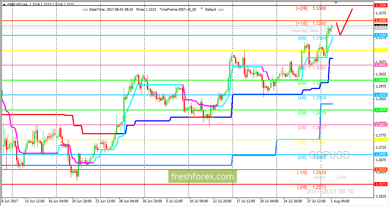Click the HIGH label near bottom right
Viewport: 389px width, 206px height.
click(x=319, y=177)
